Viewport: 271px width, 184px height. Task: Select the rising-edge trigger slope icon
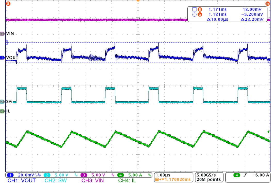click(245, 175)
